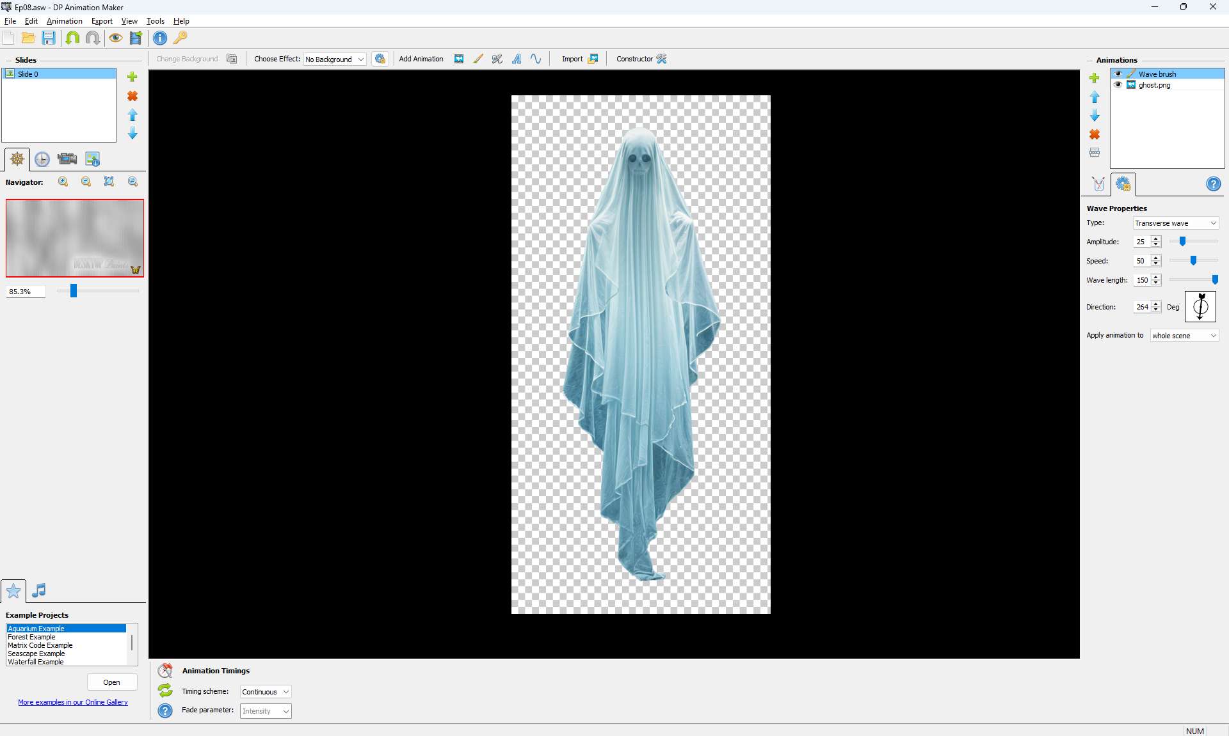Click the Export film strip icon
The width and height of the screenshot is (1229, 736).
[136, 38]
